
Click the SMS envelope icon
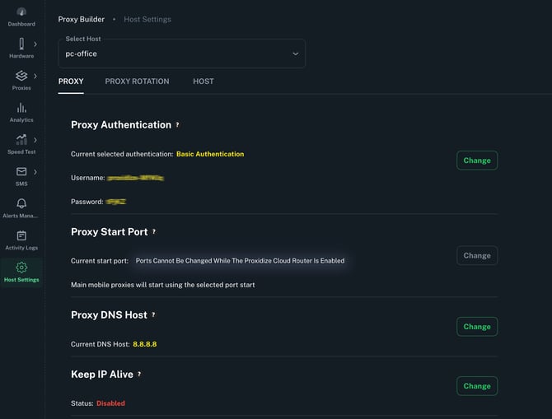click(x=21, y=172)
